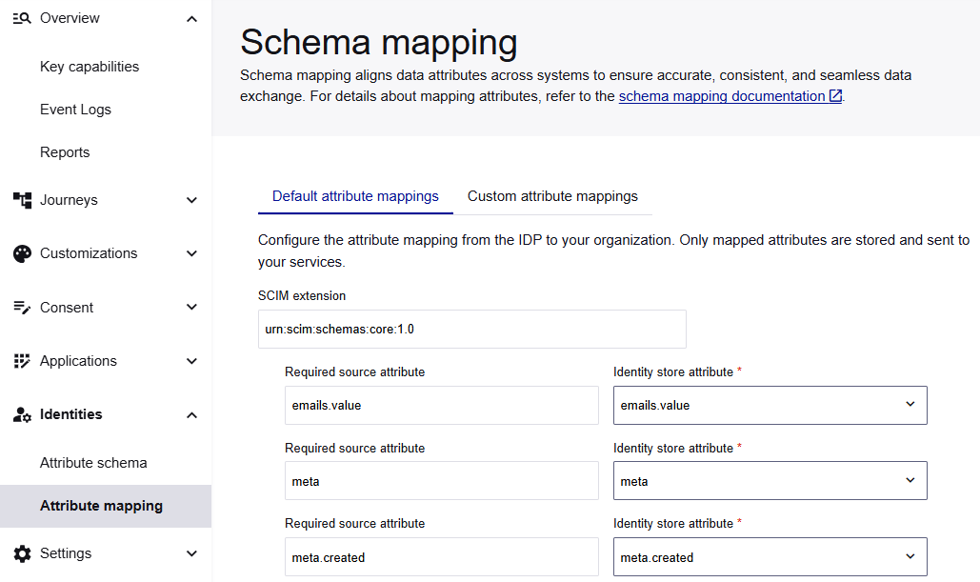This screenshot has height=582, width=980.
Task: Click the Applications grid icon
Action: pyautogui.click(x=22, y=360)
